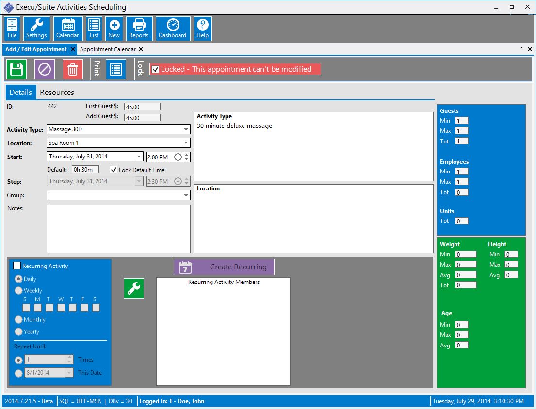Viewport: 536px width, 409px height.
Task: Select the Add / Edit Appointment tab
Action: (x=36, y=49)
